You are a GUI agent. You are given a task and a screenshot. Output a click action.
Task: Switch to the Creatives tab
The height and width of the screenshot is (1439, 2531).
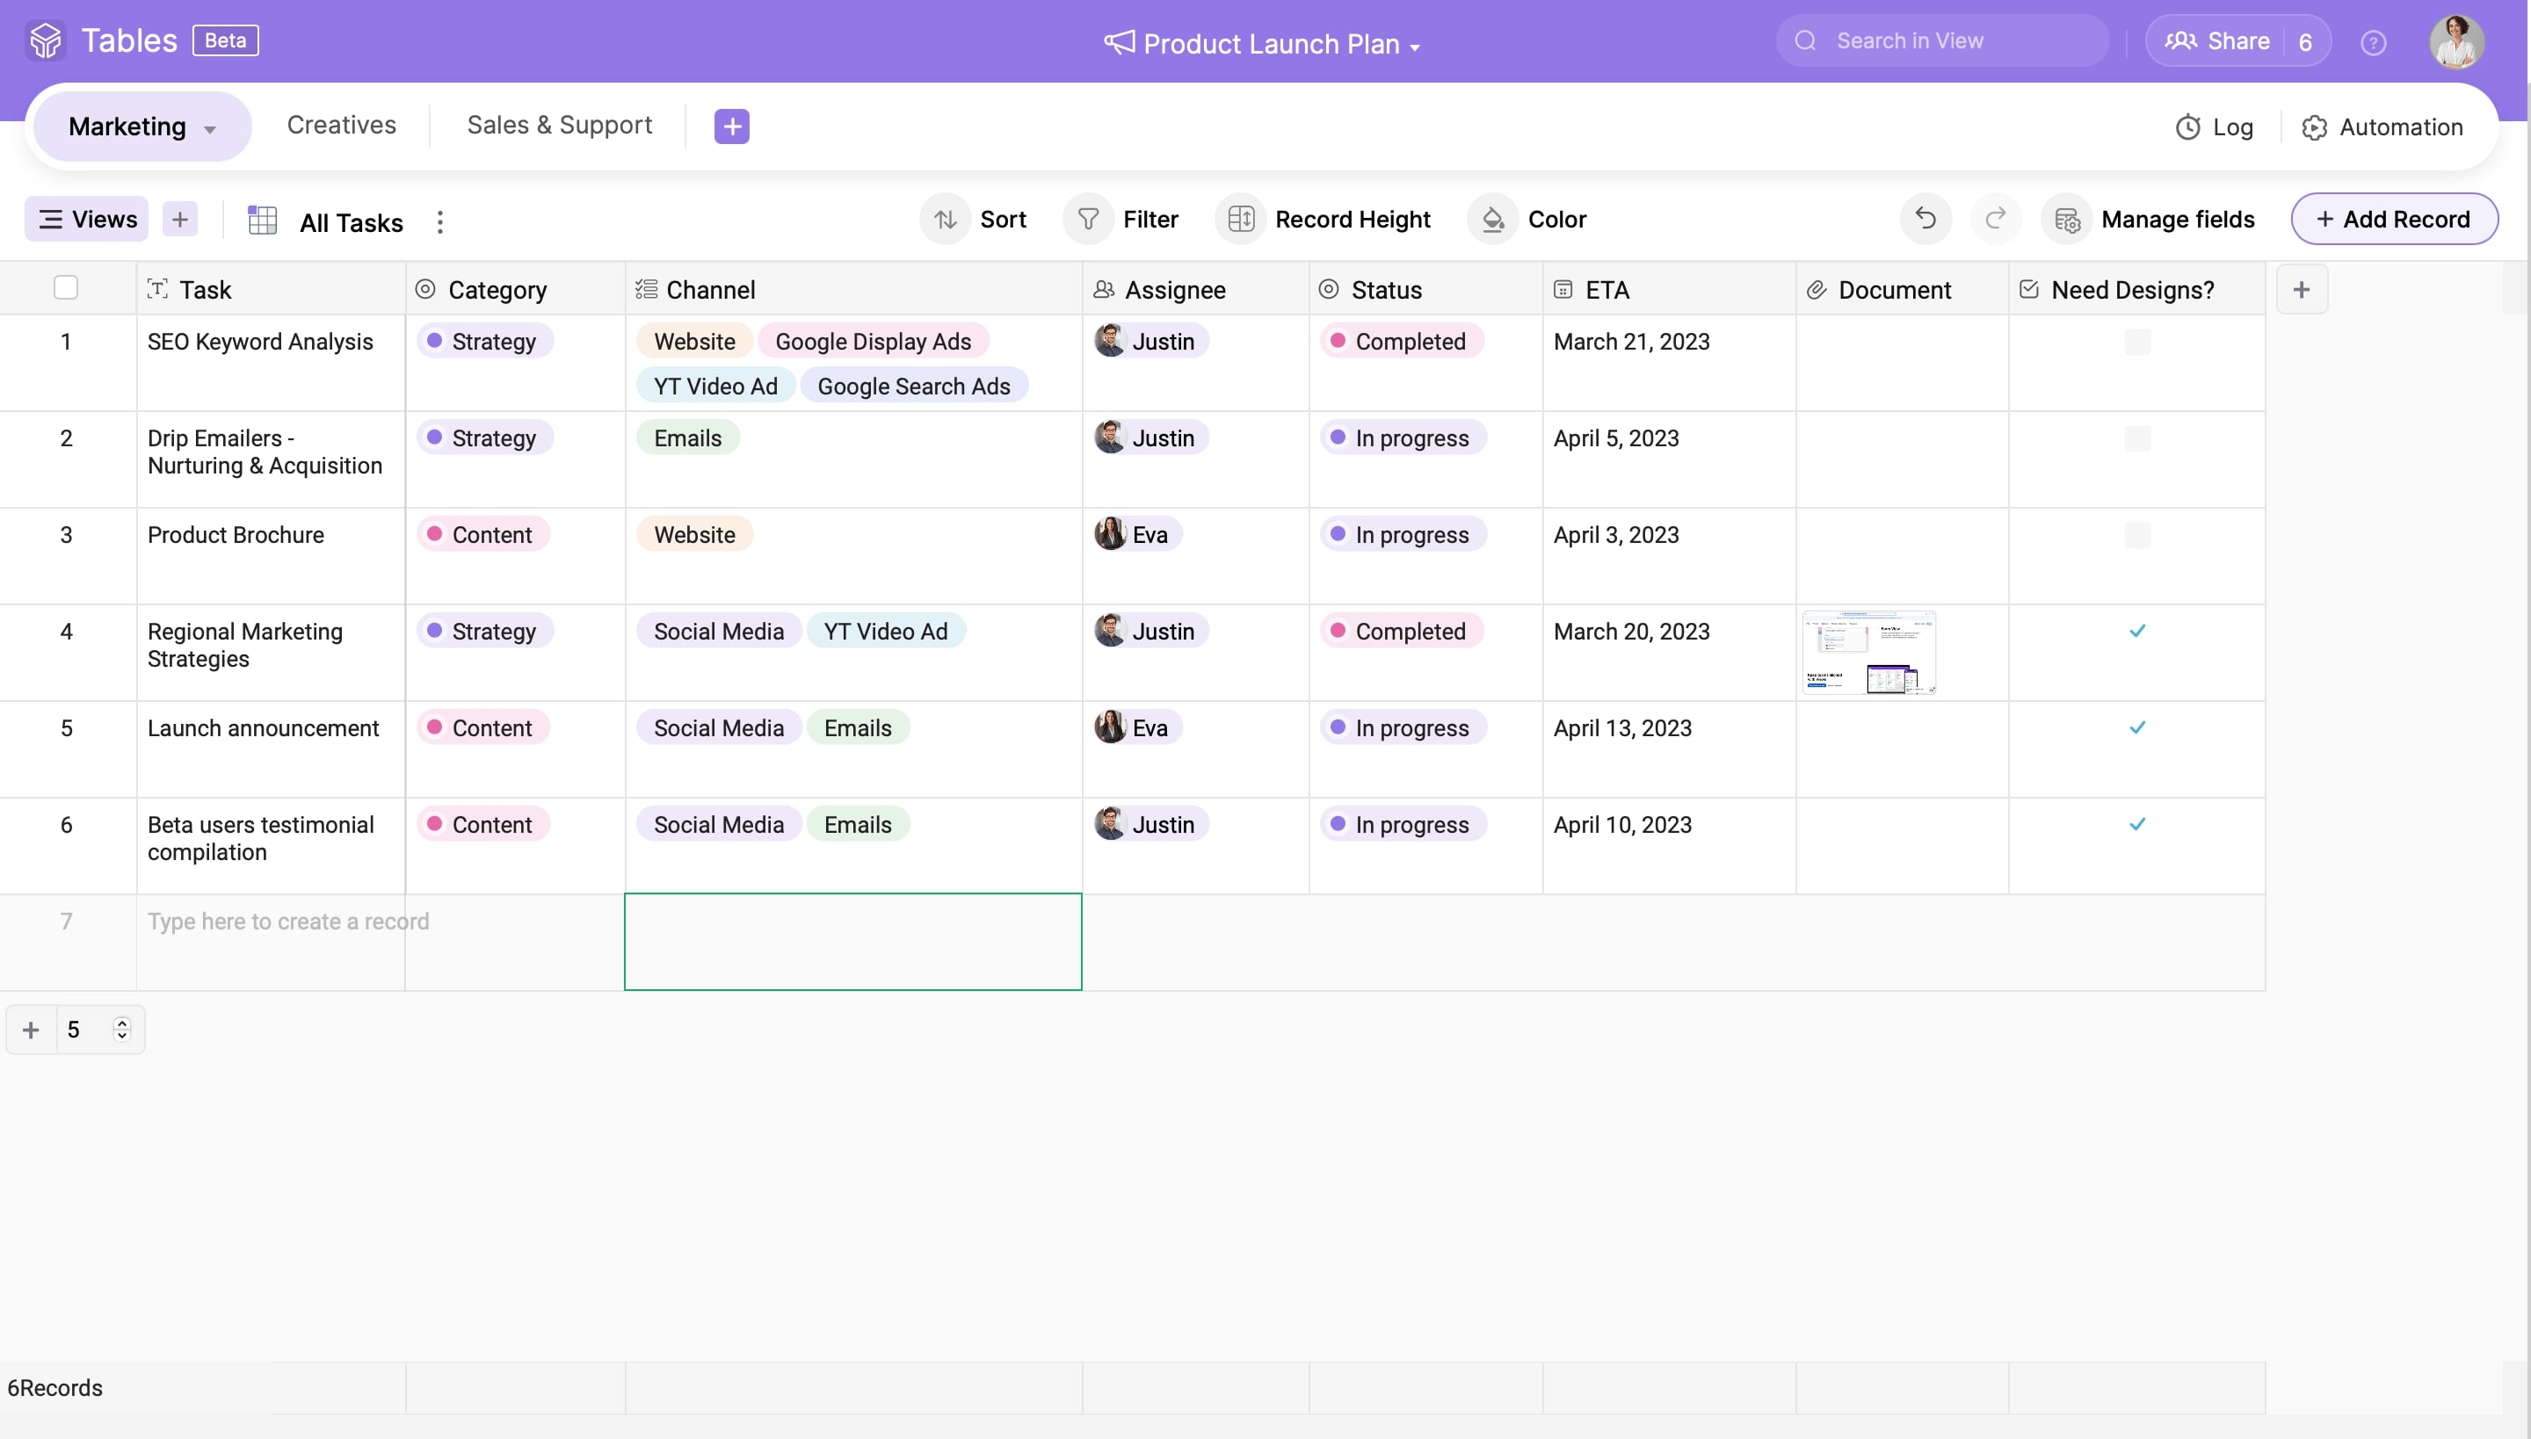click(341, 126)
